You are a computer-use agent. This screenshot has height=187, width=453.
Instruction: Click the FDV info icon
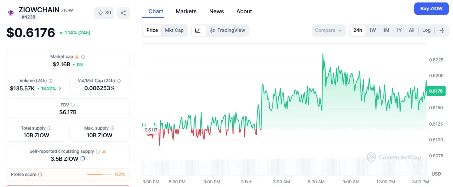(73, 105)
